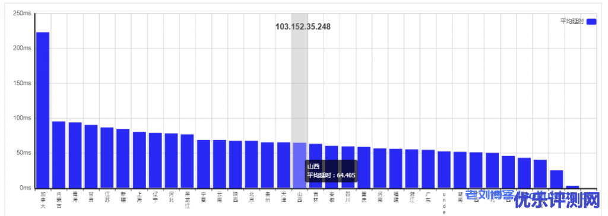Select the 广东 bar
This screenshot has height=216, width=608.
[428, 169]
